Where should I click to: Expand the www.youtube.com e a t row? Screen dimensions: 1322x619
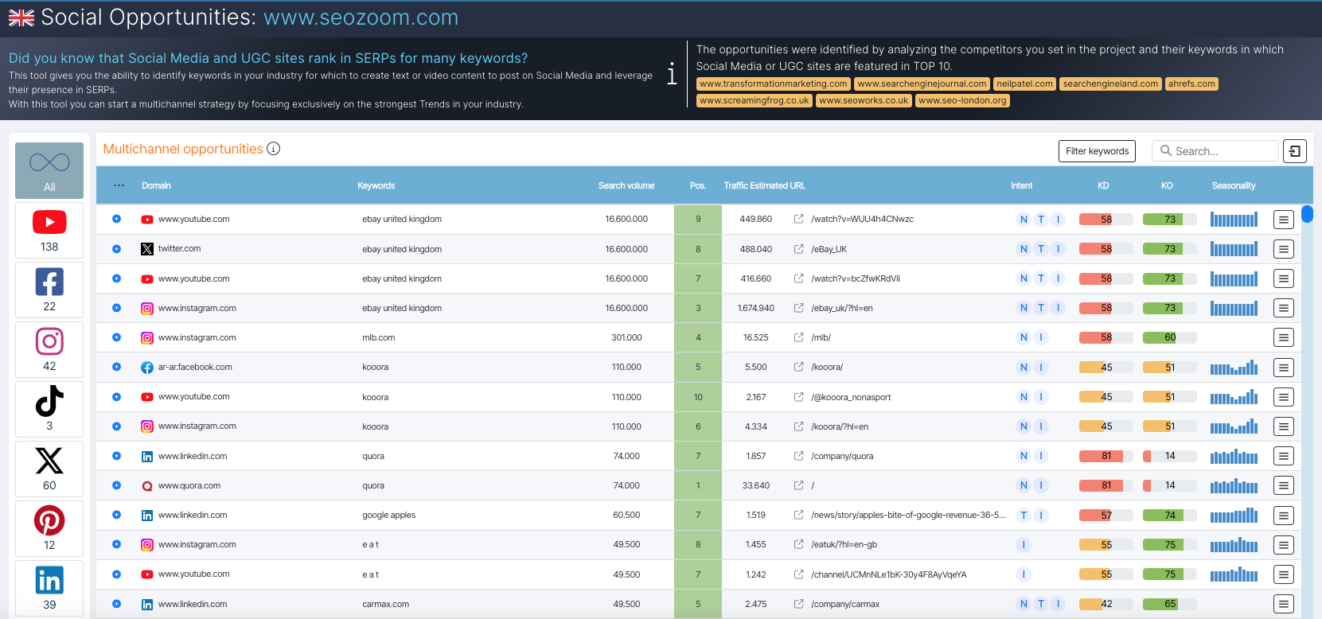coord(116,574)
